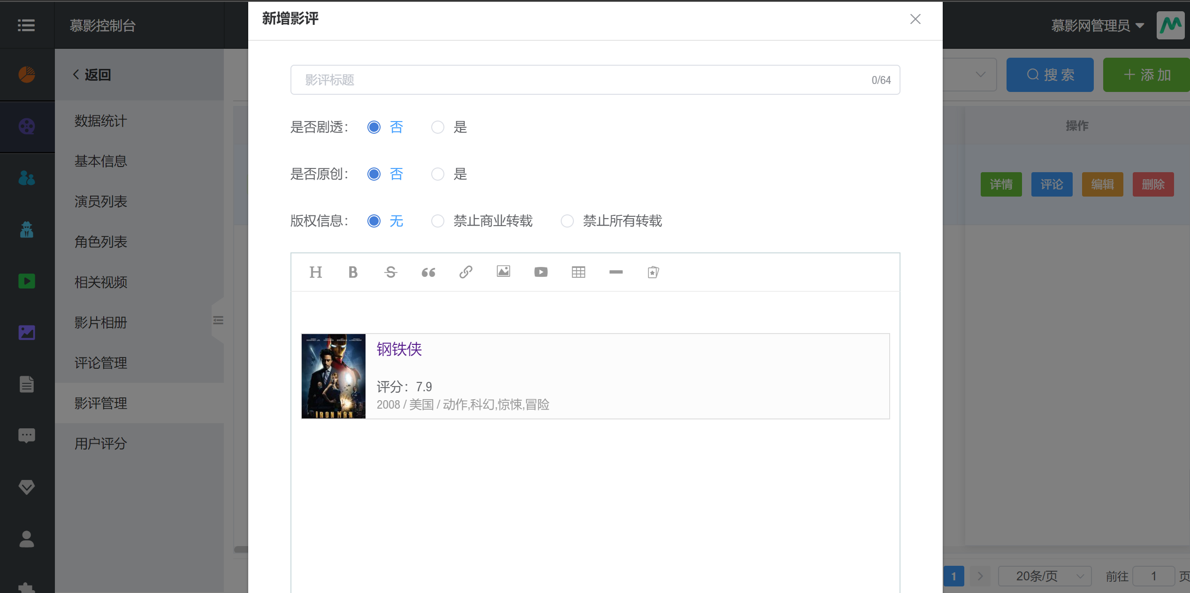Choose 禁止所有转载 copyright option

point(611,221)
